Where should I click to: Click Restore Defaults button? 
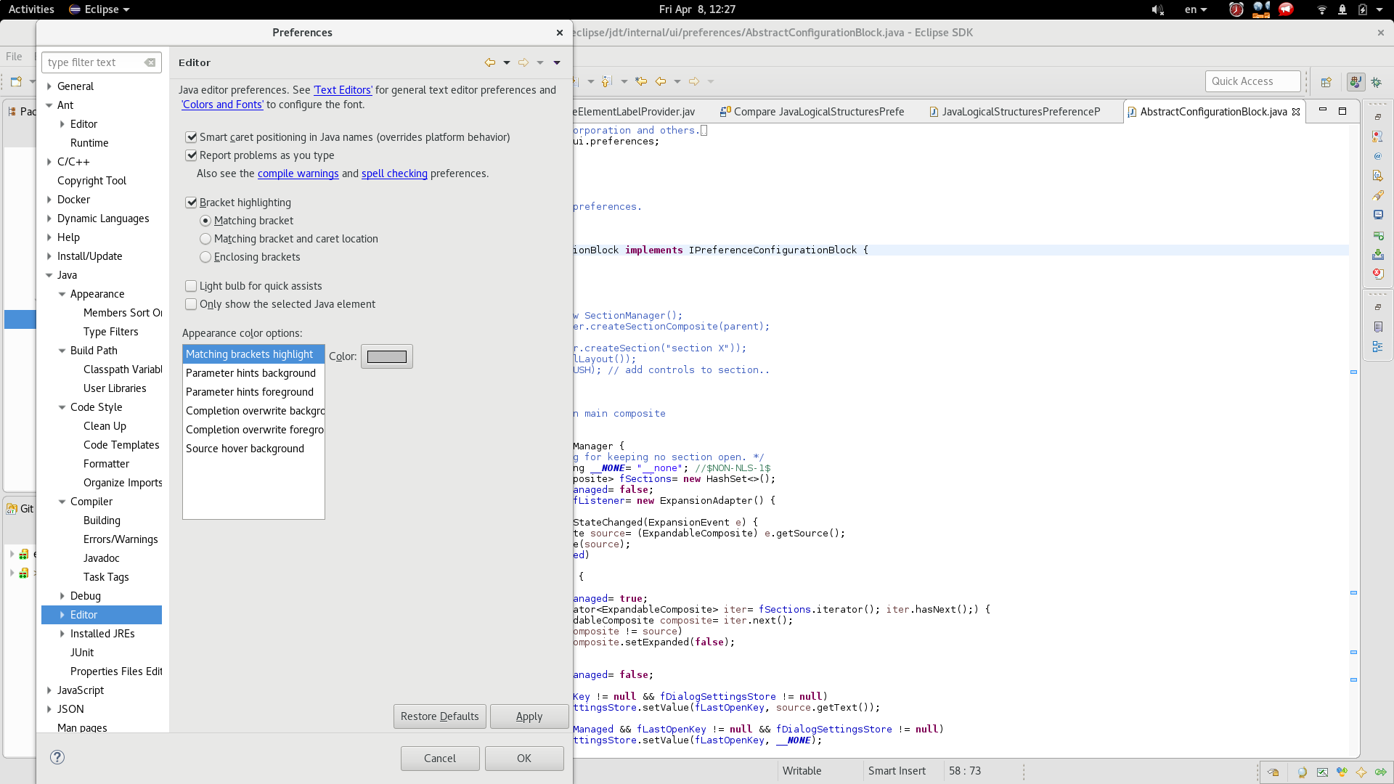(439, 716)
